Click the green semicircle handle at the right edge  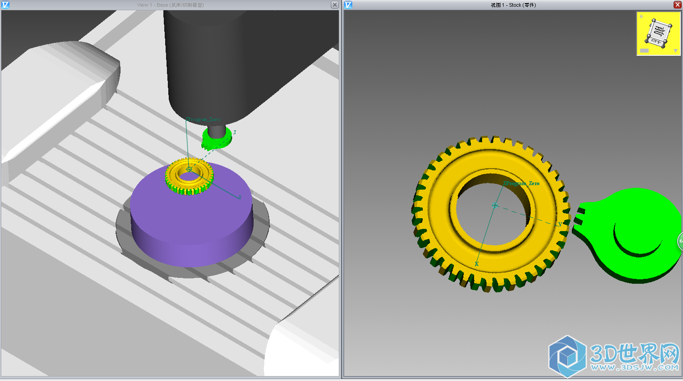(680, 241)
